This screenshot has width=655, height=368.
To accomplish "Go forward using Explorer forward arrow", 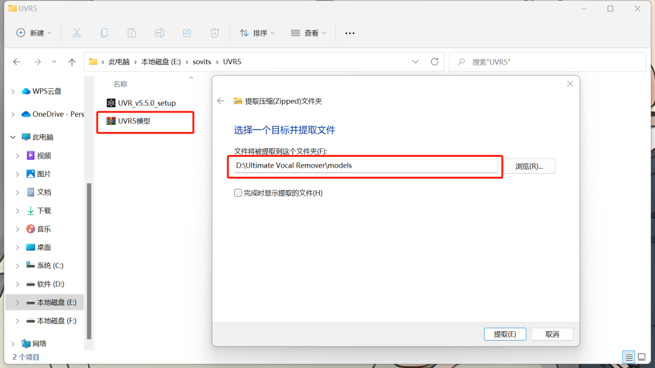I will (x=37, y=62).
